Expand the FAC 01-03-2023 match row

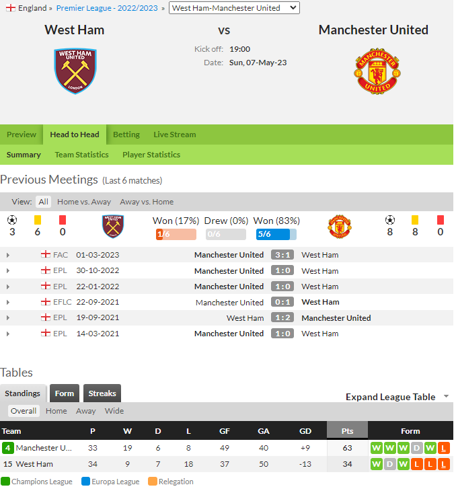click(x=8, y=255)
